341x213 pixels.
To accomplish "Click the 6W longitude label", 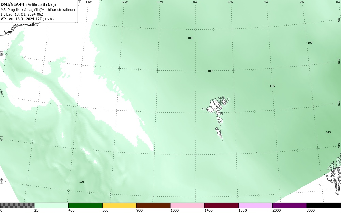I will tap(231, 2).
